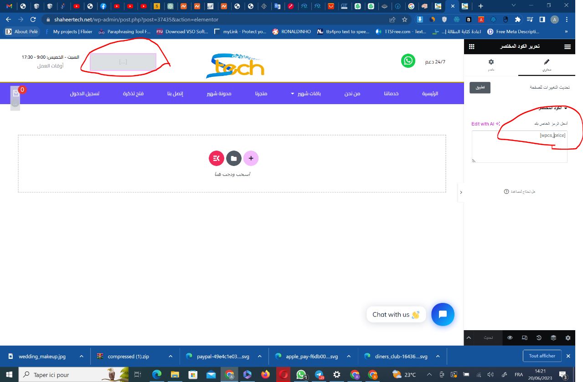Click the add template folder icon

click(x=233, y=158)
